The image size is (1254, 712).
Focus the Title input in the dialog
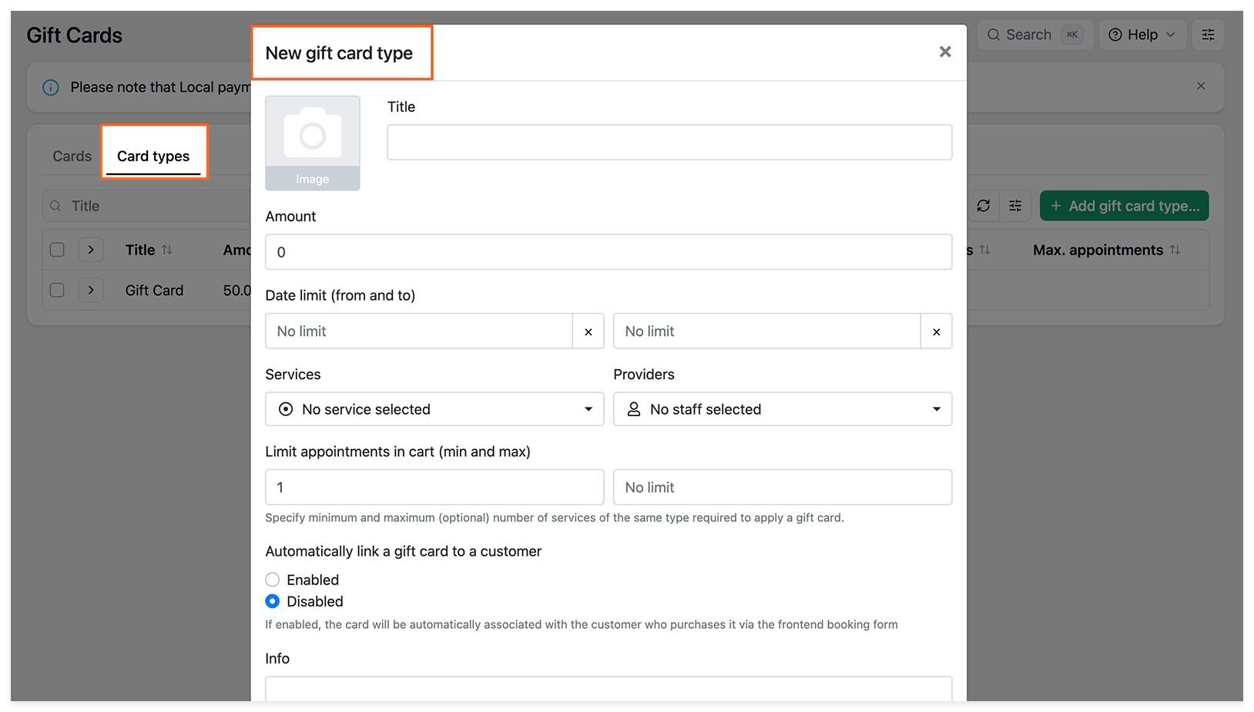click(669, 143)
